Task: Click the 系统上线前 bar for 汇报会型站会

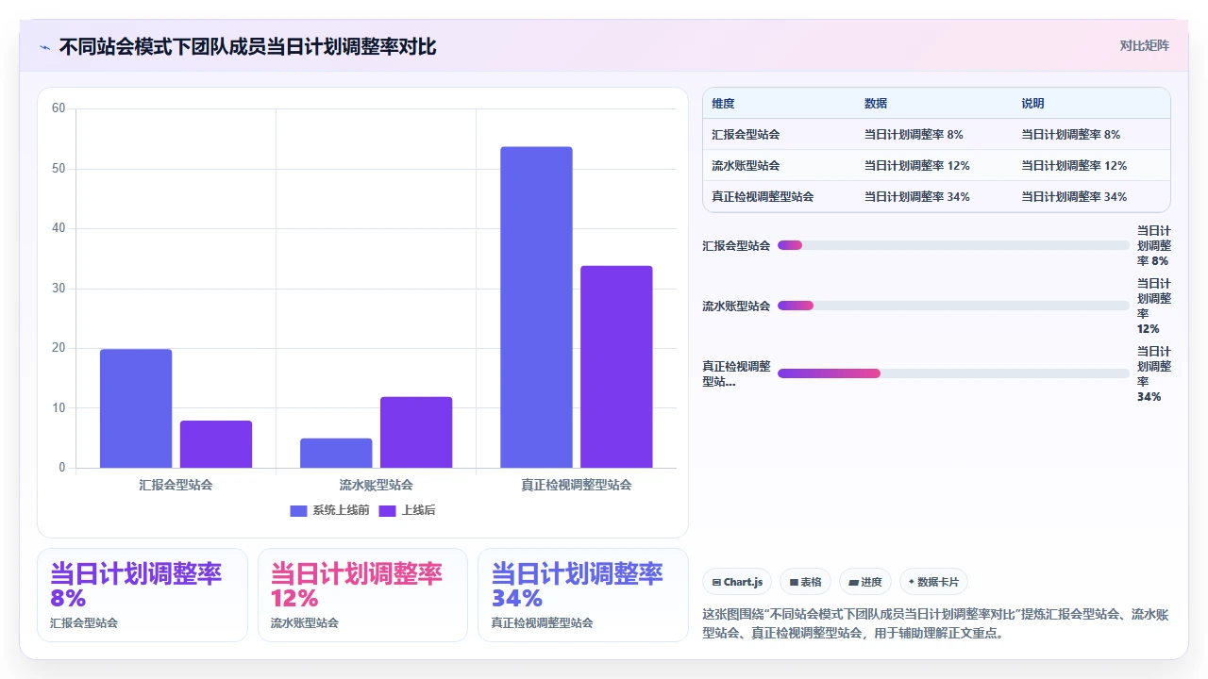Action: (136, 408)
